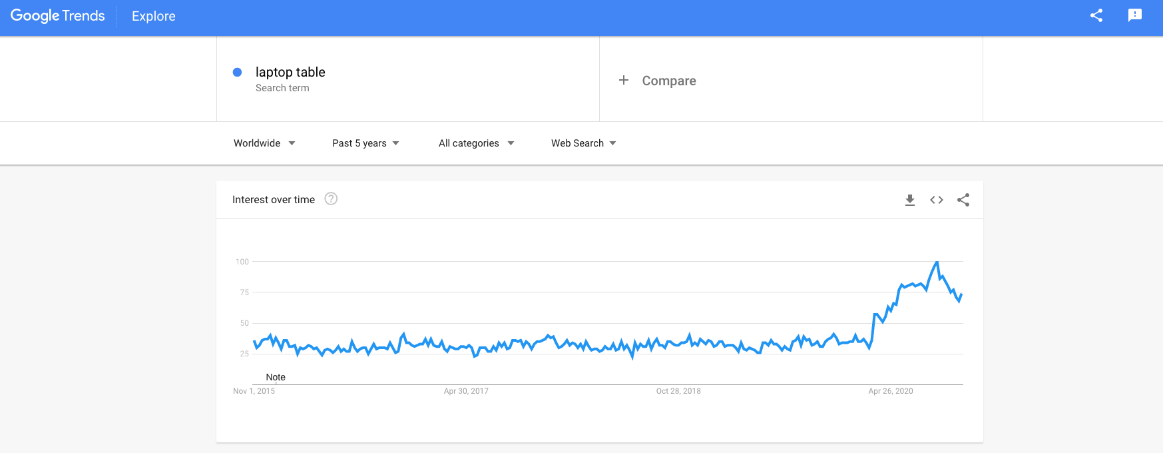The height and width of the screenshot is (453, 1163).
Task: Download the Interest over time data as CSV
Action: pos(909,199)
